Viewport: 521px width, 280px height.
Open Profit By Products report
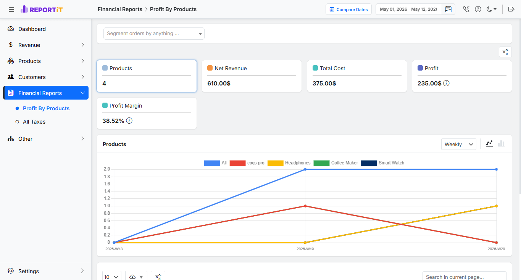[x=46, y=108]
